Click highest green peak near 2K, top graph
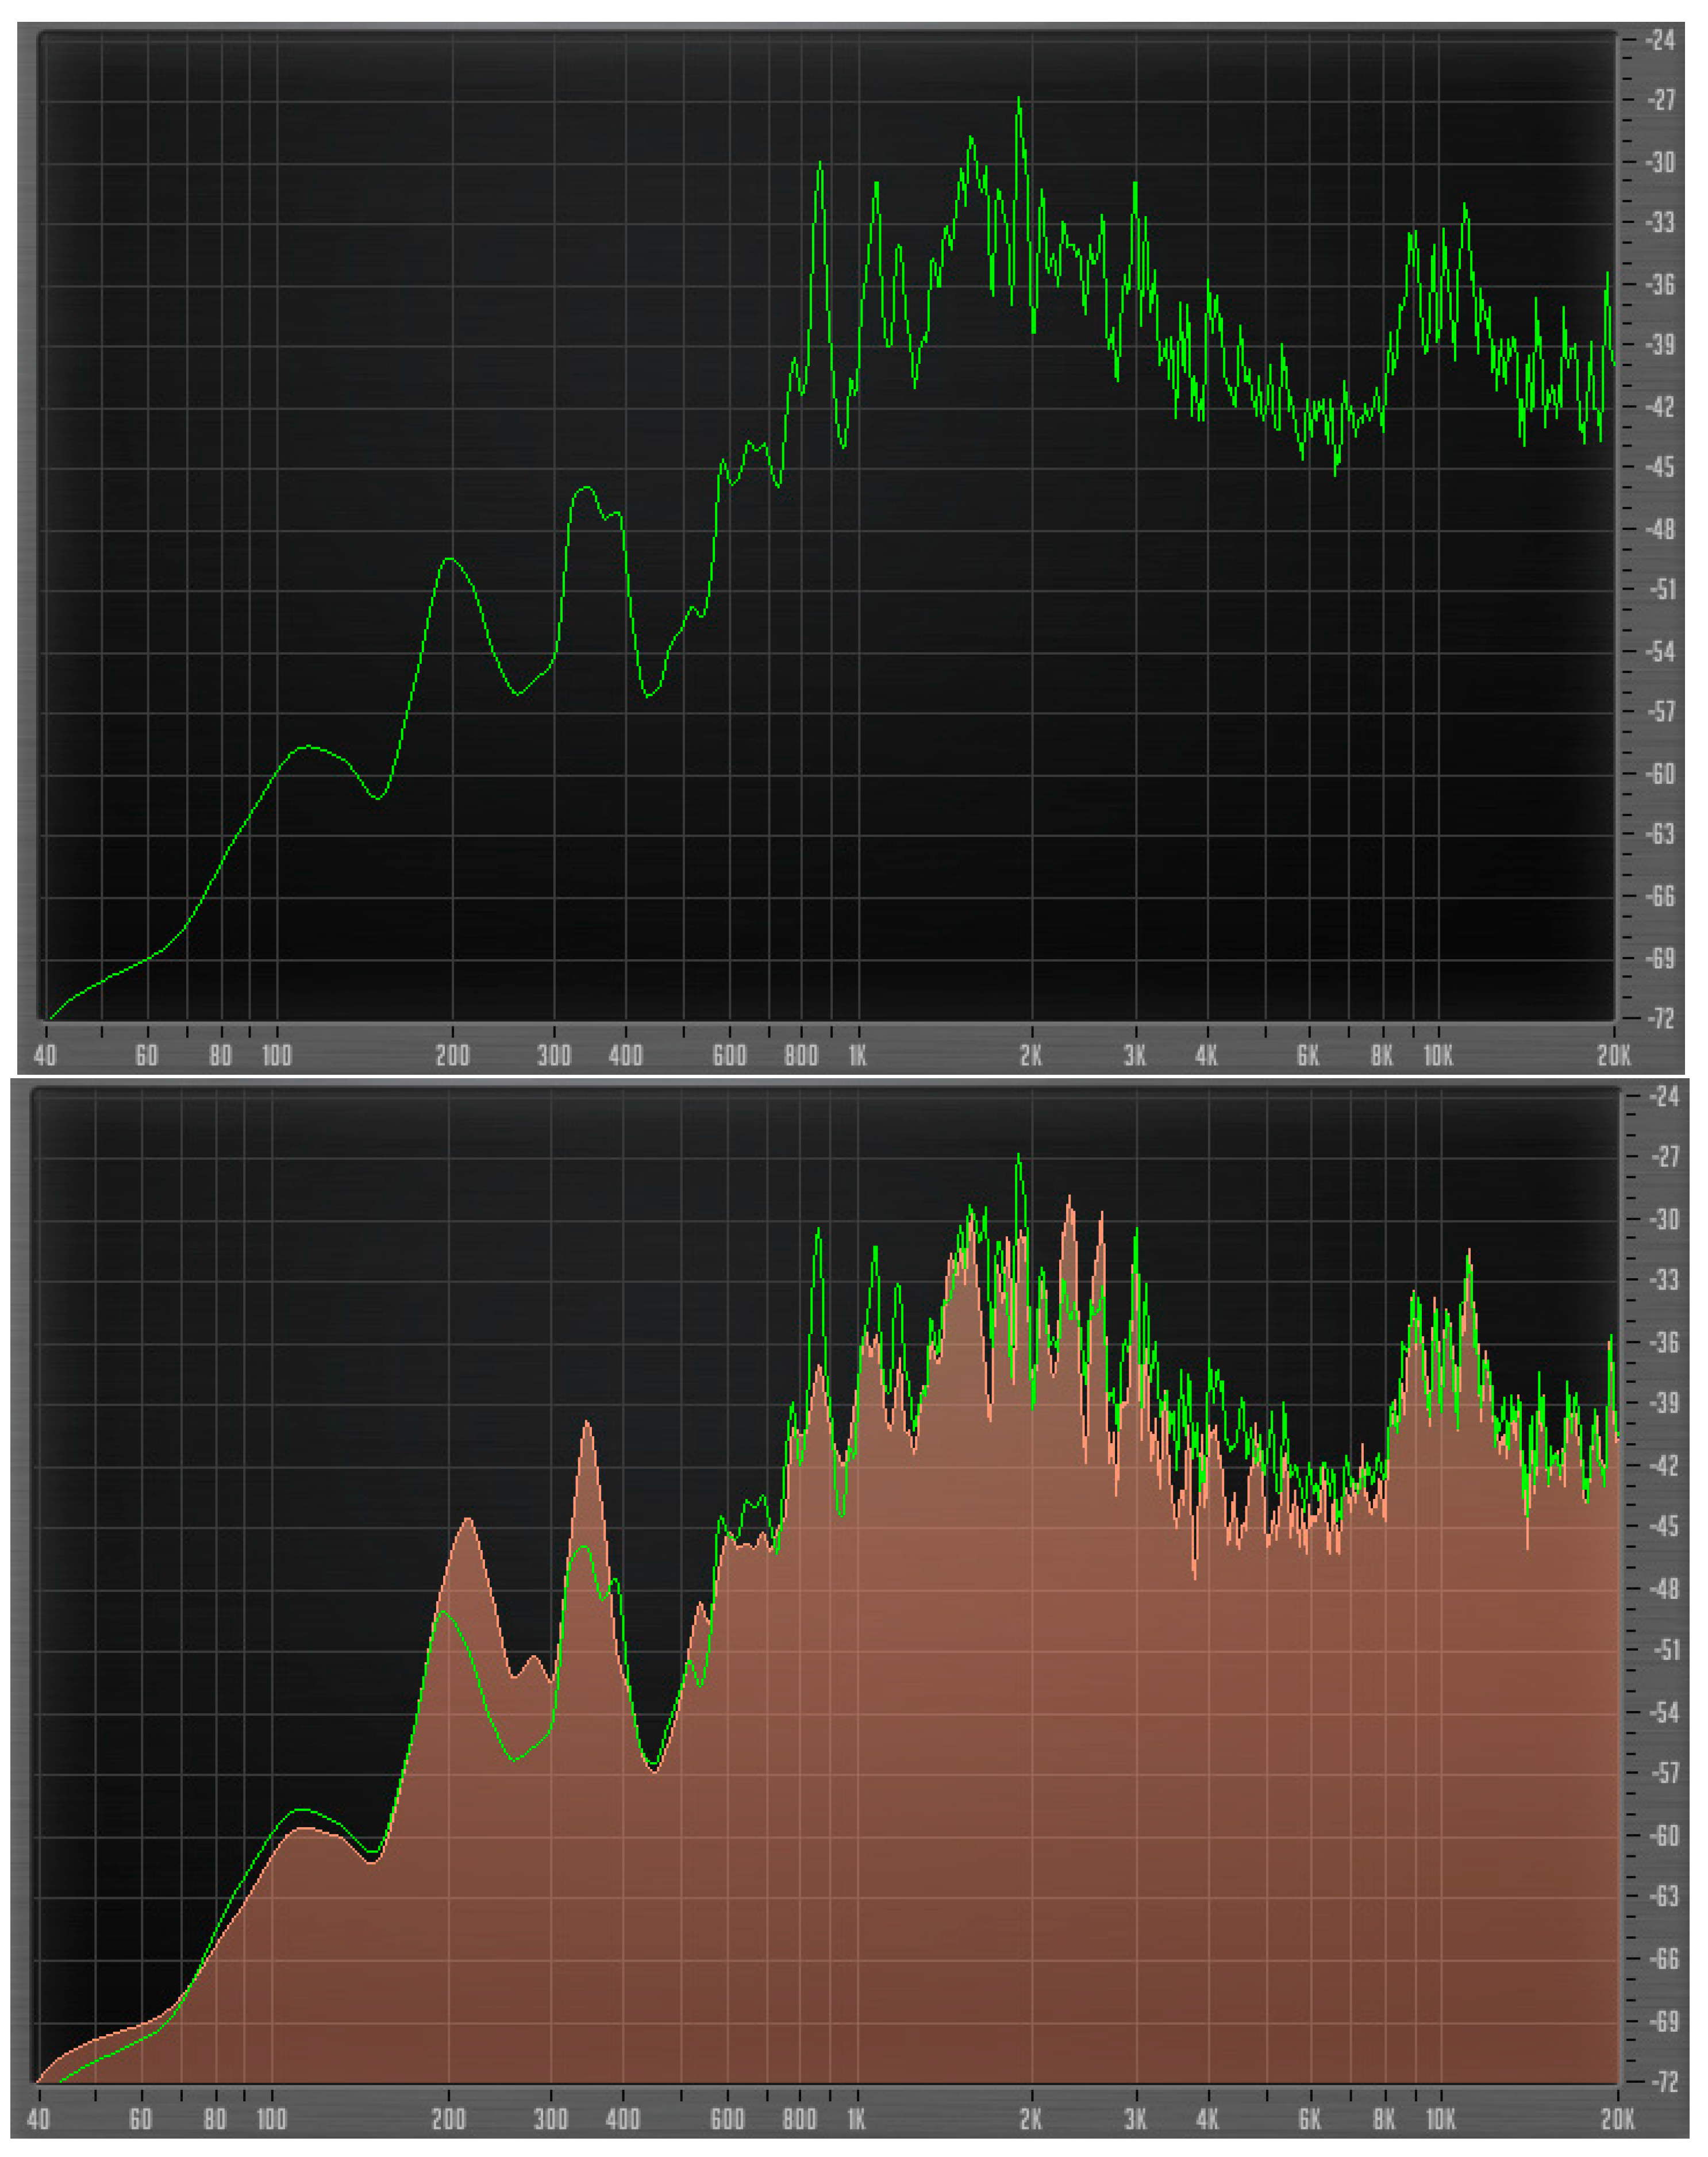This screenshot has height=2157, width=1708. pyautogui.click(x=1019, y=100)
